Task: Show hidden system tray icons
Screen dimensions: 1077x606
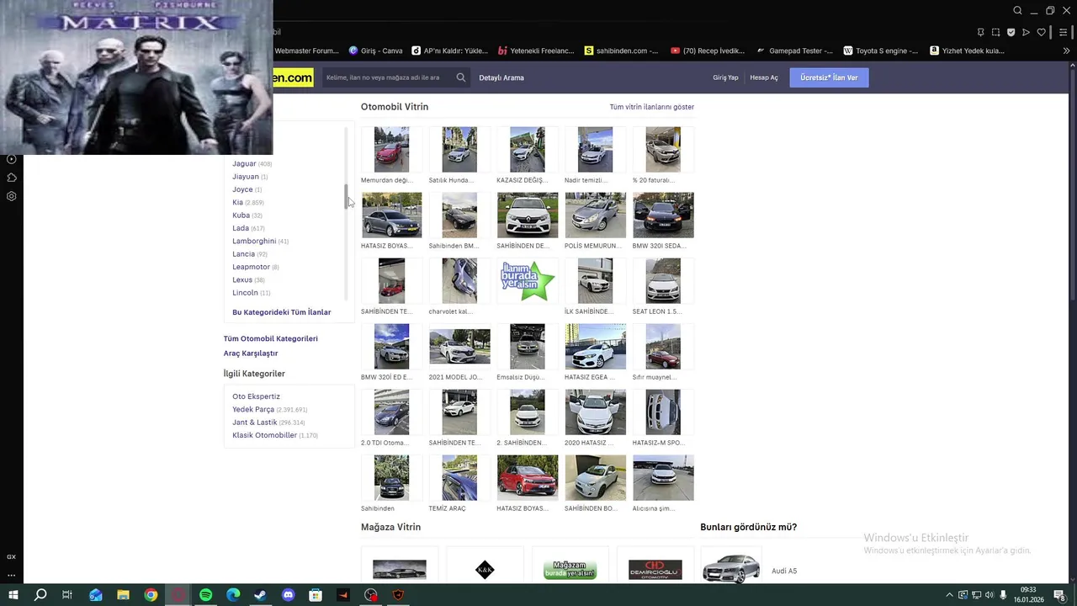Action: pyautogui.click(x=950, y=595)
